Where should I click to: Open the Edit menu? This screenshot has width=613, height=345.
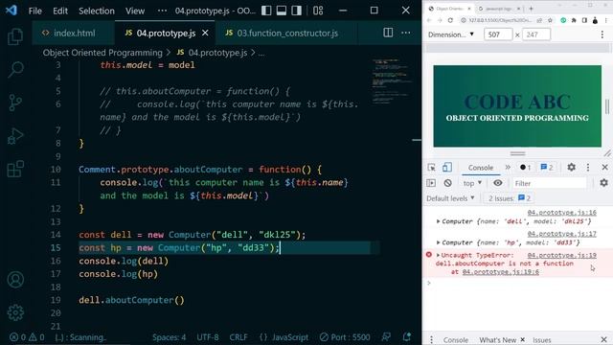[x=60, y=11]
